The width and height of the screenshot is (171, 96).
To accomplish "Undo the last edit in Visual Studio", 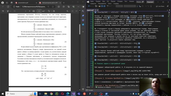I will pos(108,6).
